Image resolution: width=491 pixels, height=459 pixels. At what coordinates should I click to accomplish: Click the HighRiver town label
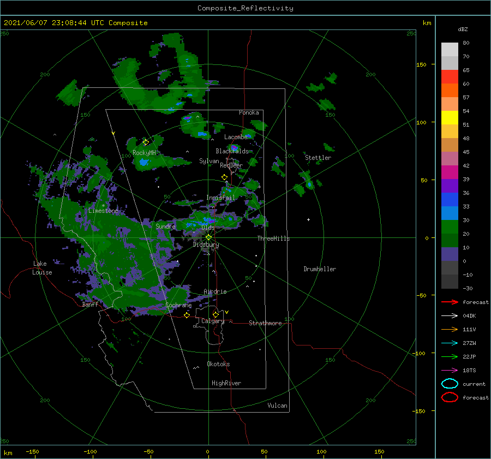pyautogui.click(x=226, y=383)
